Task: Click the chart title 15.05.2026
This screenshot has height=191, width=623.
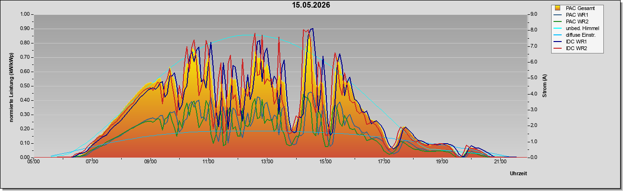Action: pyautogui.click(x=311, y=5)
